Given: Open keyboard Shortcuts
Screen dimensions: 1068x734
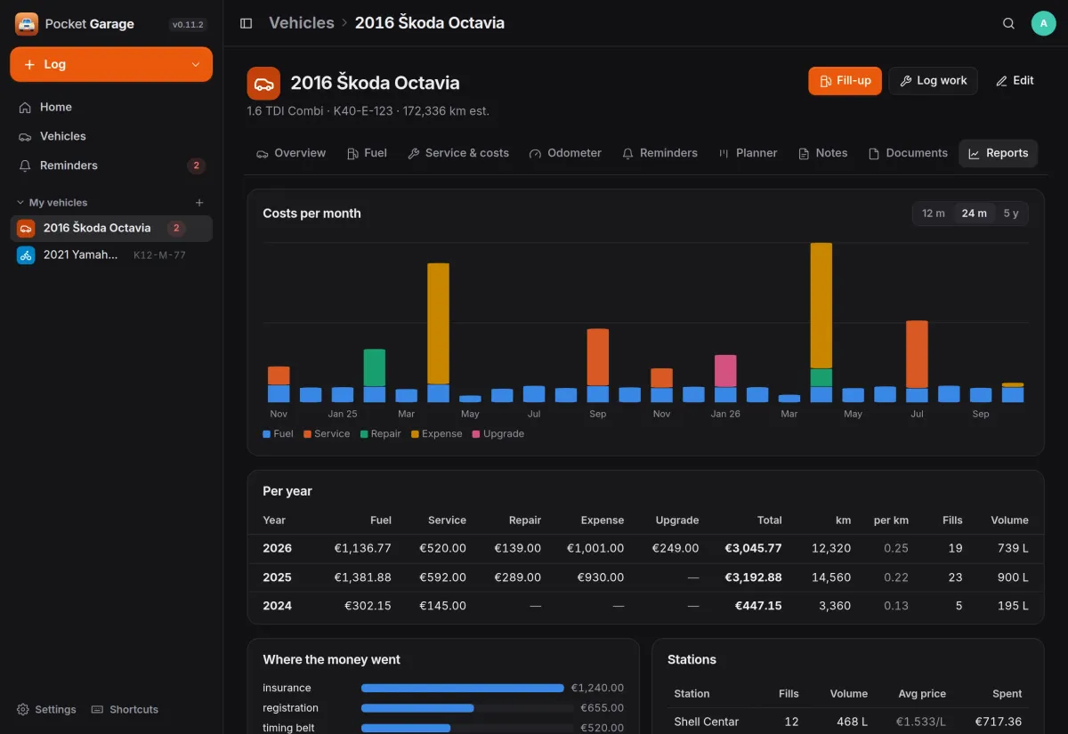Looking at the screenshot, I should click(125, 709).
